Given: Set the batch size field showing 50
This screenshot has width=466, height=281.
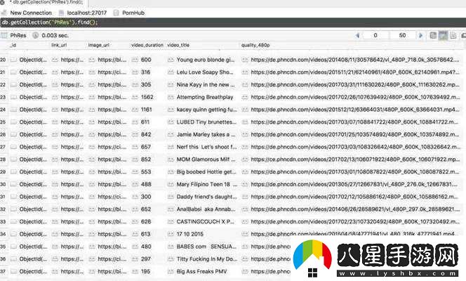Looking at the screenshot, I should pyautogui.click(x=402, y=35).
